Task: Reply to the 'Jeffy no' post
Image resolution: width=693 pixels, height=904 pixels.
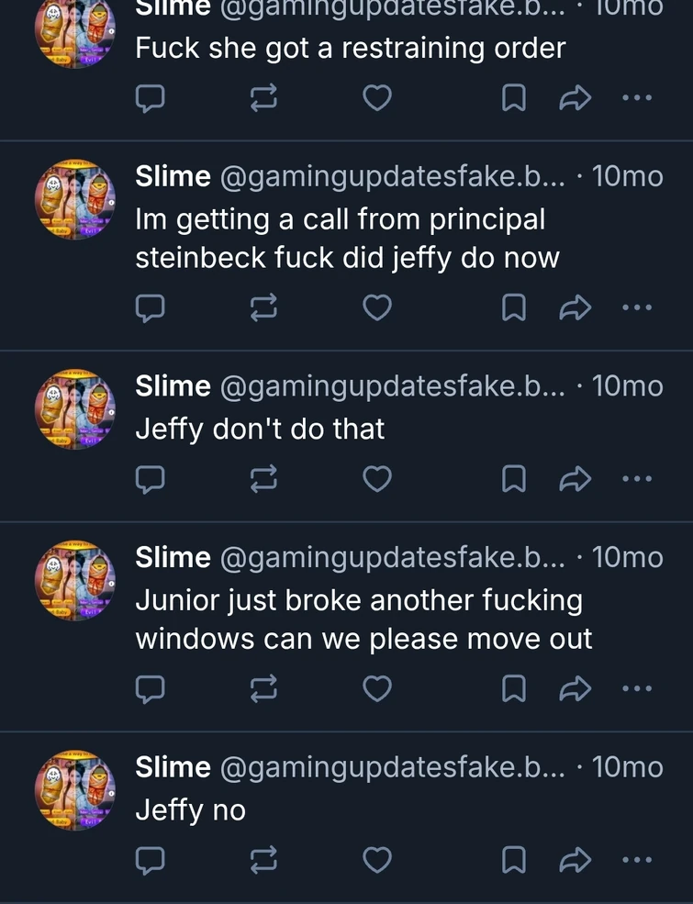Action: pos(150,860)
